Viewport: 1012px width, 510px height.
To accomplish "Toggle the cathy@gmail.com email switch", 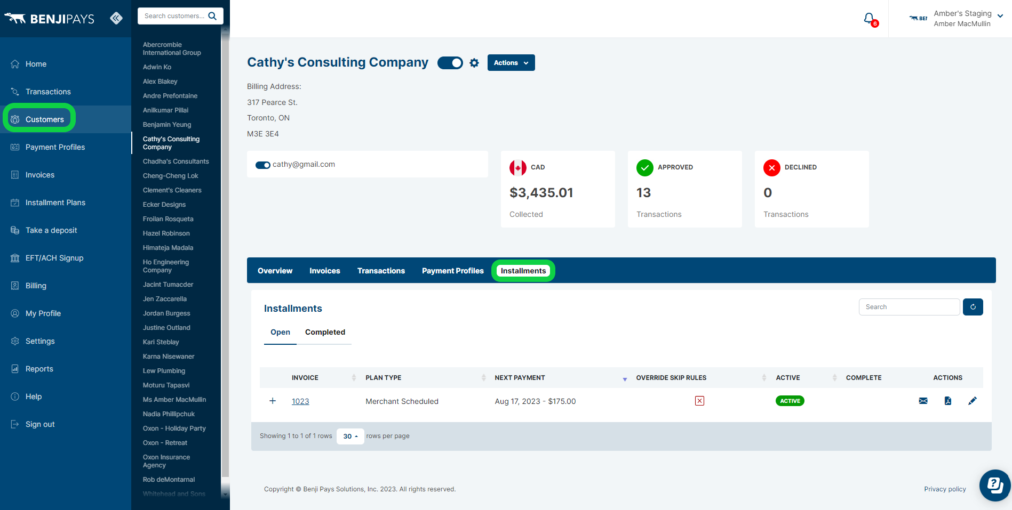I will pos(263,165).
